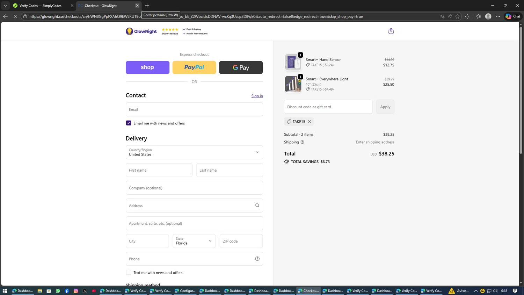Click the read aloud icon
The image size is (524, 295).
point(450,16)
